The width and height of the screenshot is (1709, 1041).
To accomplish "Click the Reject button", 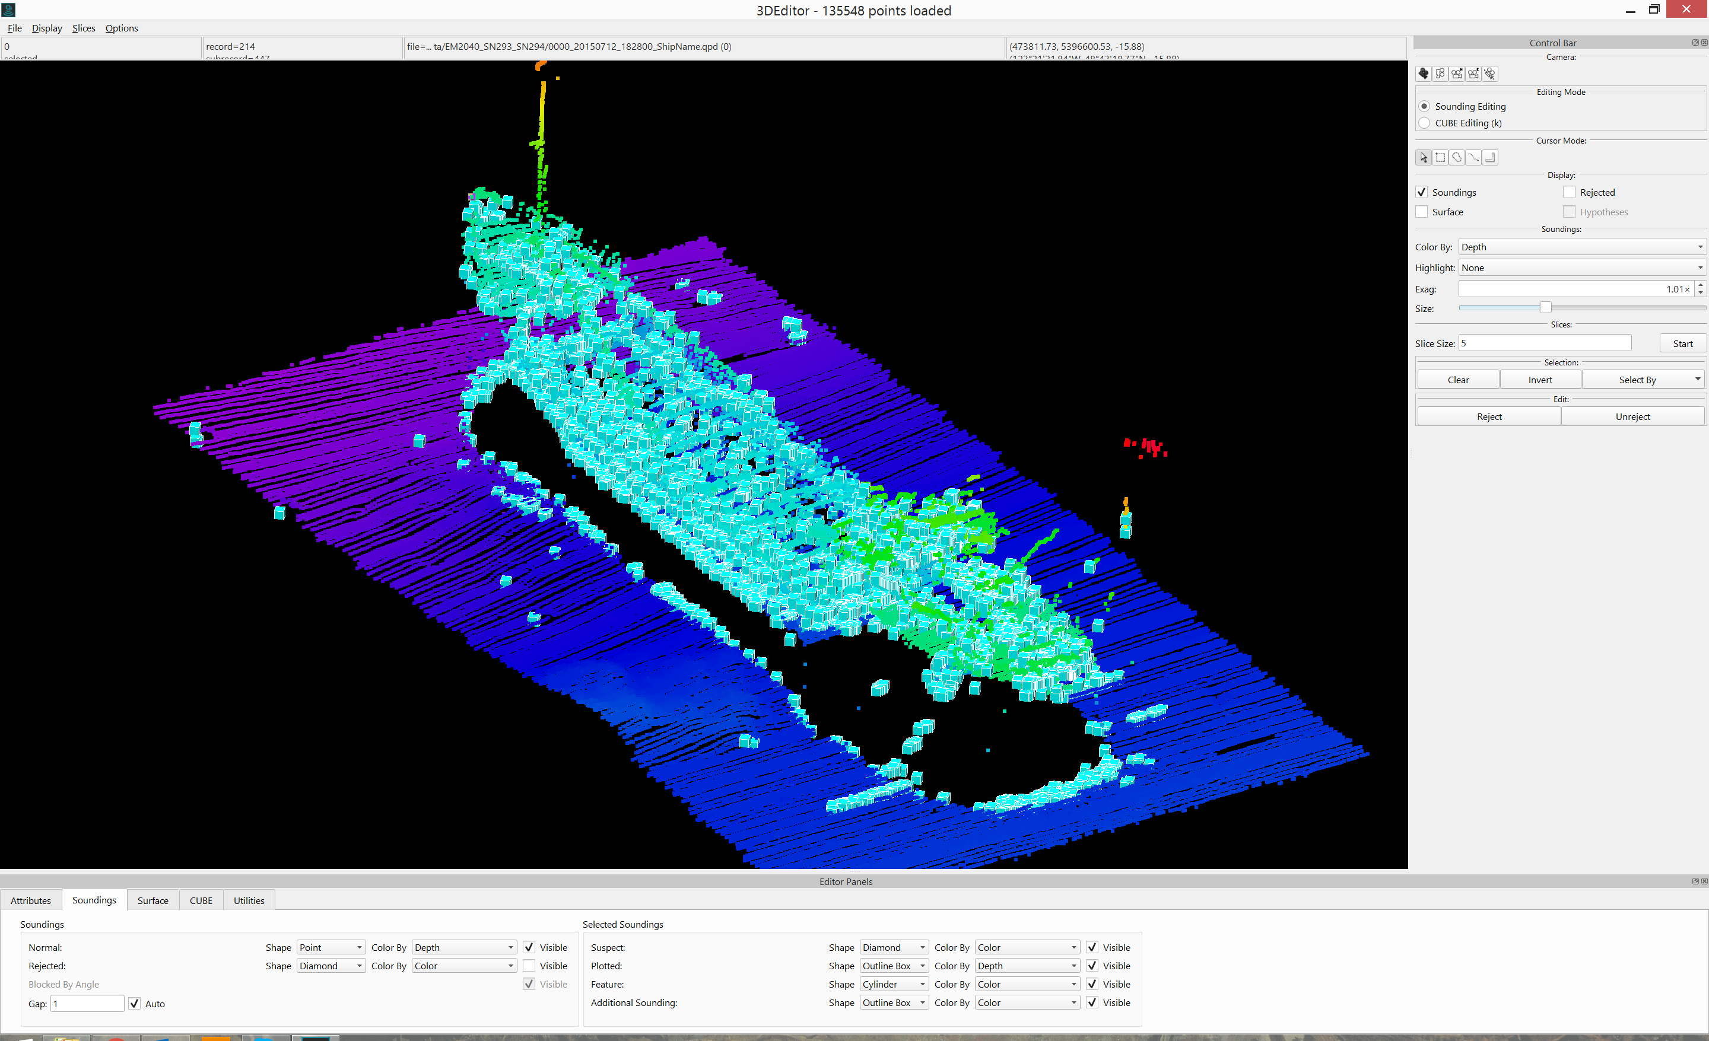I will 1488,416.
